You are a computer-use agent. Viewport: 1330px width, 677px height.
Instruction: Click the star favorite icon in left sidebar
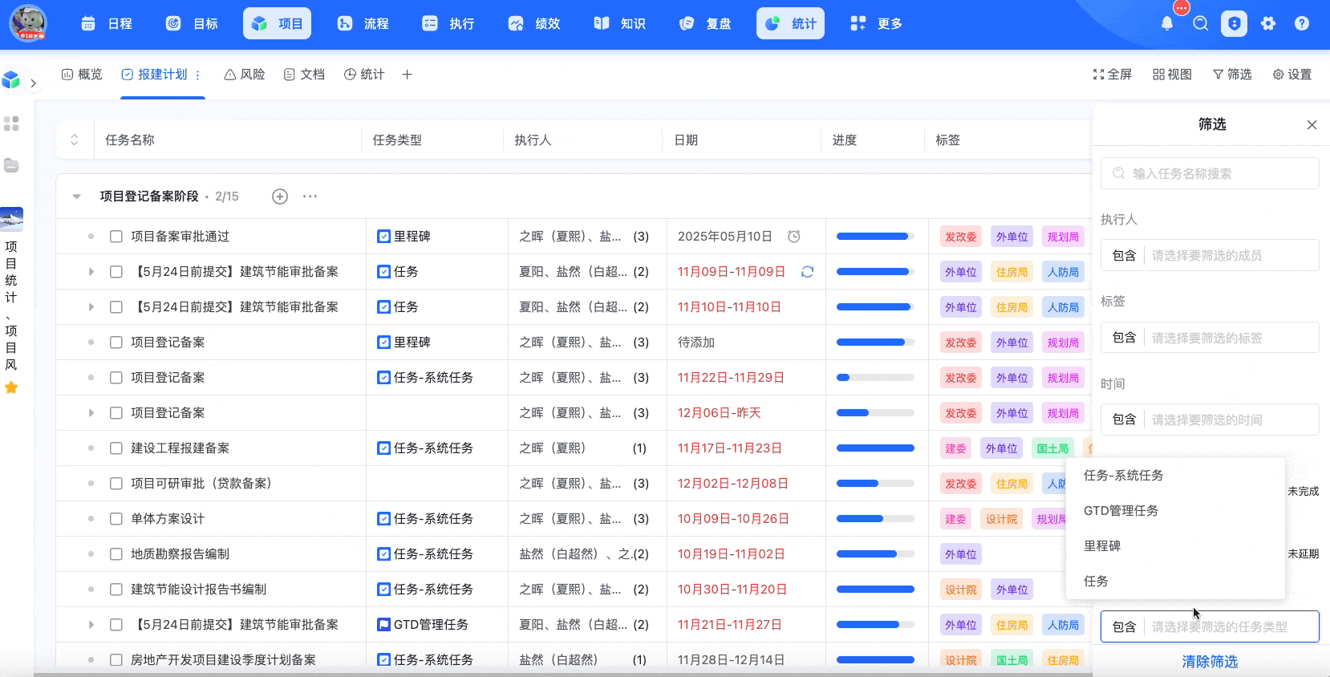11,387
